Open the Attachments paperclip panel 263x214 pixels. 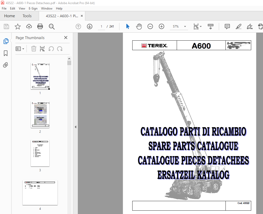[6, 65]
